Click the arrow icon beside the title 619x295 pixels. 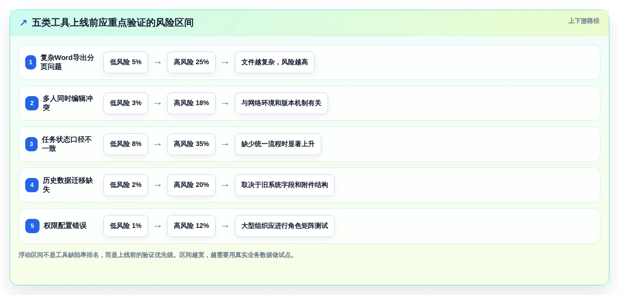click(x=23, y=23)
